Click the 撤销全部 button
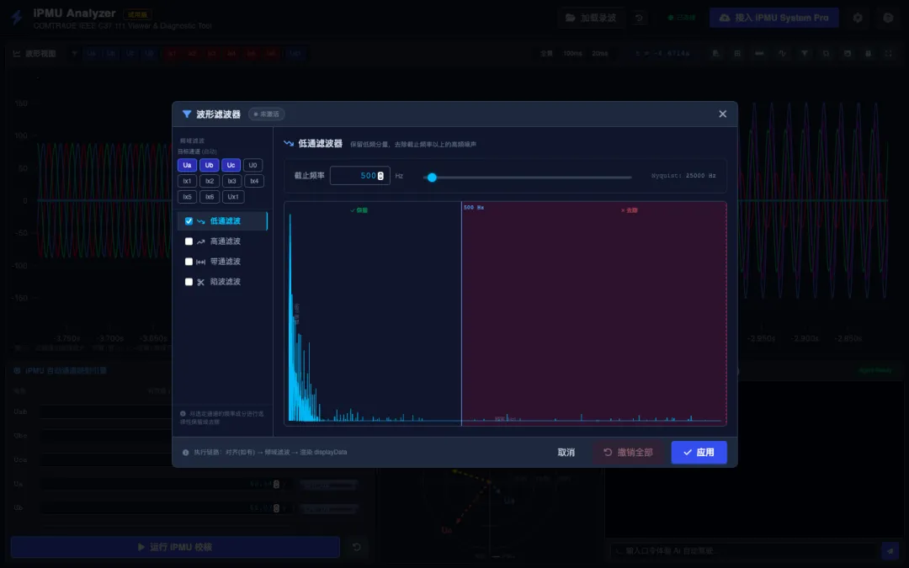The height and width of the screenshot is (568, 909). tap(628, 452)
